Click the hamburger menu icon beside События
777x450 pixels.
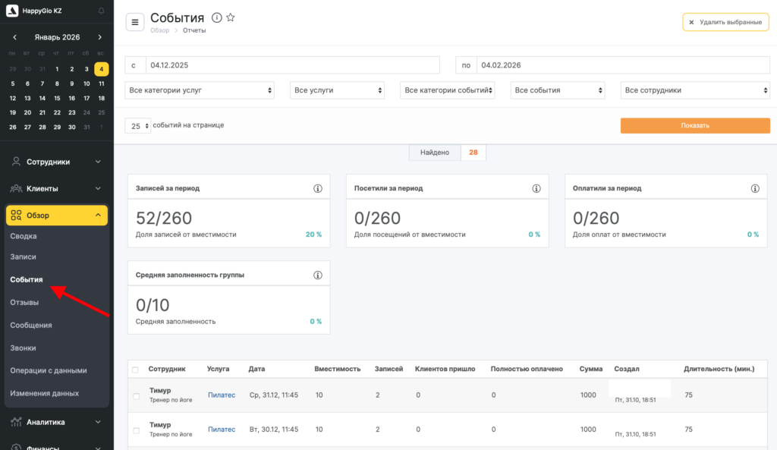click(135, 22)
